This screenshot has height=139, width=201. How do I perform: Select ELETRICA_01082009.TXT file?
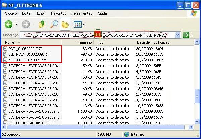[29, 54]
